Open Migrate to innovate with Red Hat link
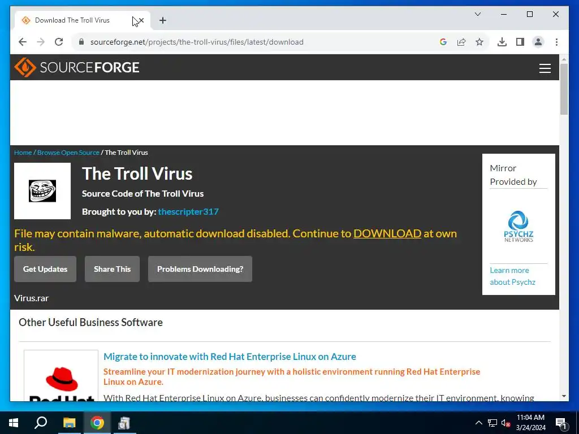Screen dimensions: 579x434 point(230,357)
